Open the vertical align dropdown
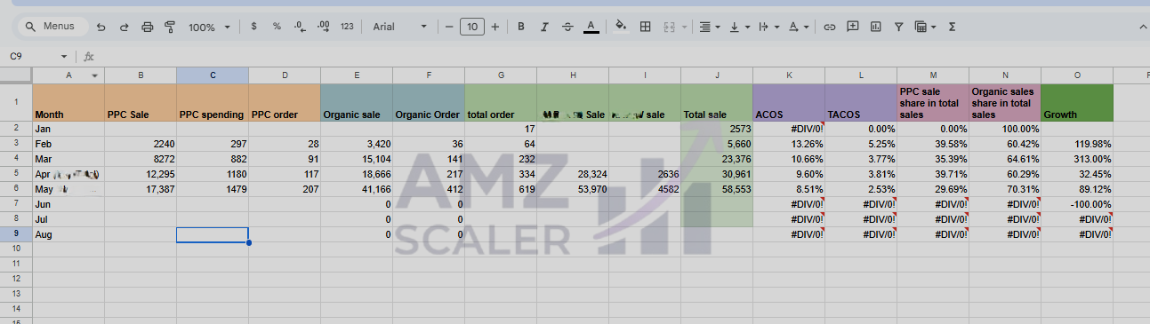 pyautogui.click(x=739, y=27)
